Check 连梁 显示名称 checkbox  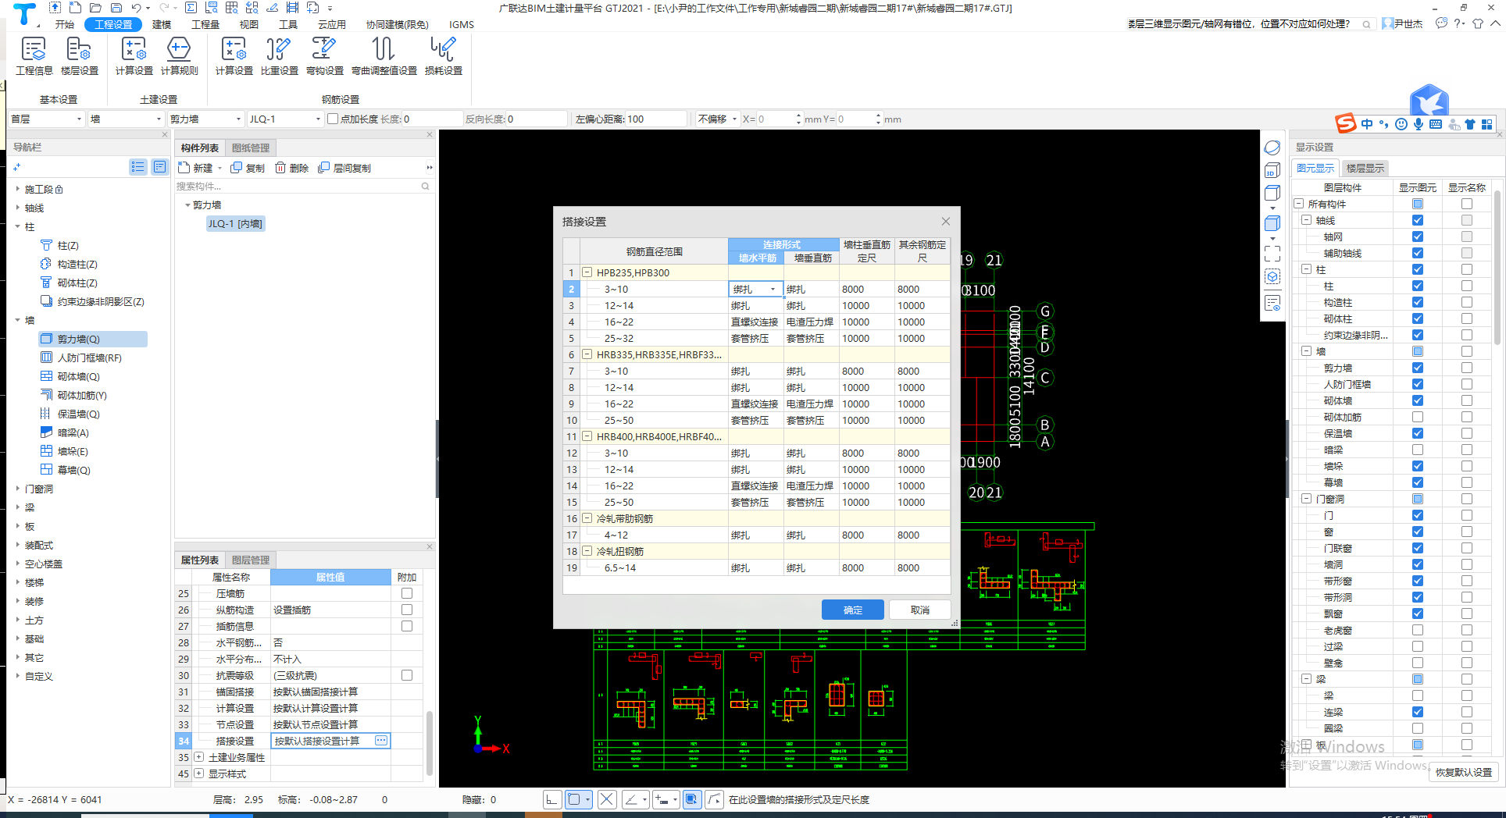click(1467, 712)
